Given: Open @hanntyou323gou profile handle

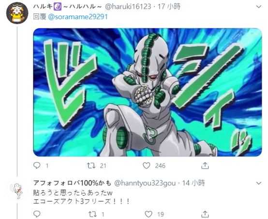Looking at the screenshot, I should coord(145,183).
